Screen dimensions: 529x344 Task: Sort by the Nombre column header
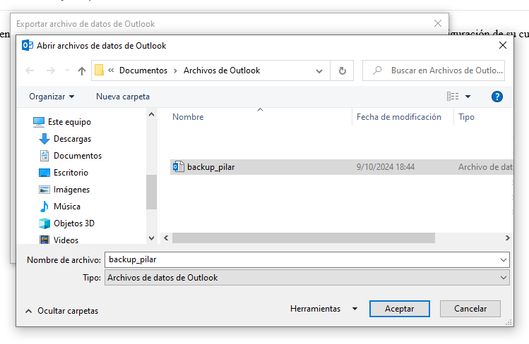pyautogui.click(x=188, y=117)
